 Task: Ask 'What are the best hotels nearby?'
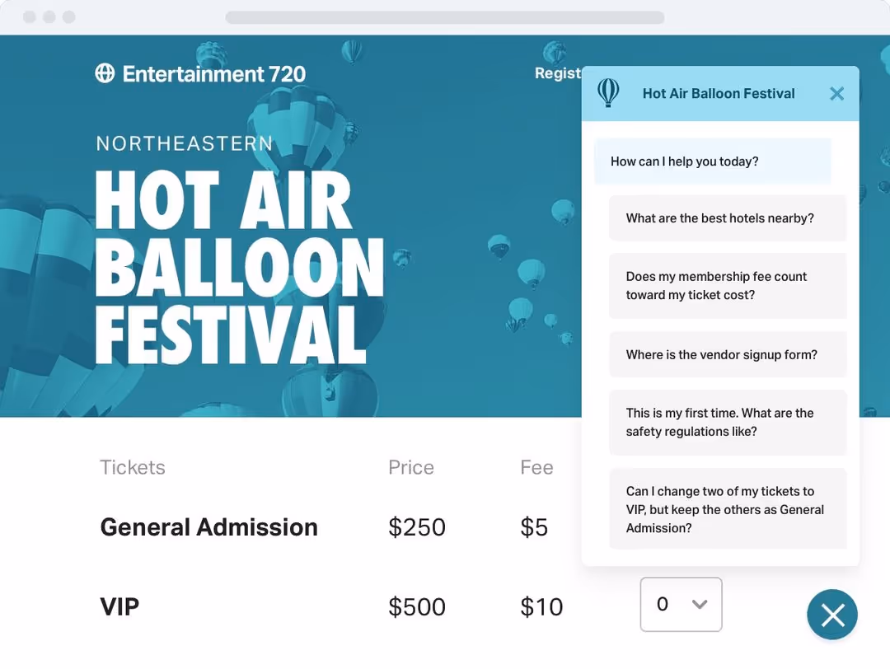728,218
